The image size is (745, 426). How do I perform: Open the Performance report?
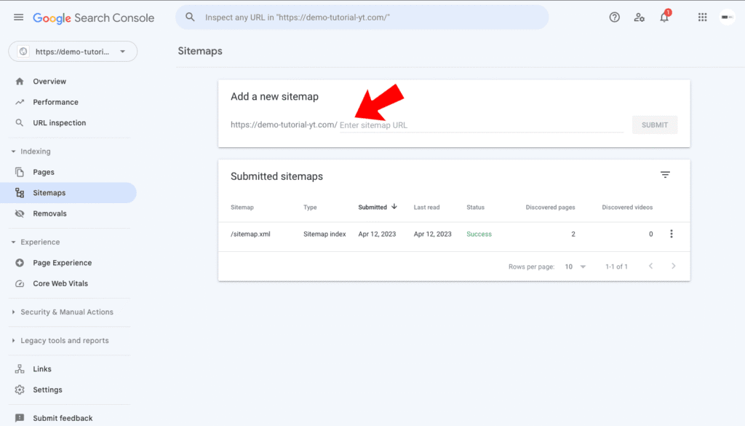tap(55, 102)
